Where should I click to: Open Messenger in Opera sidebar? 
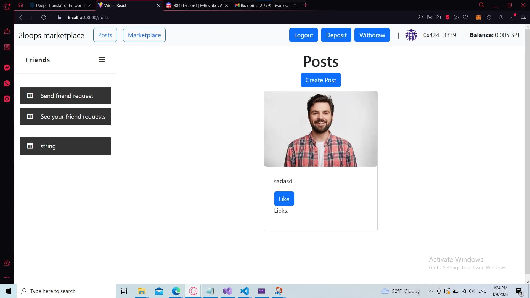pos(7,68)
